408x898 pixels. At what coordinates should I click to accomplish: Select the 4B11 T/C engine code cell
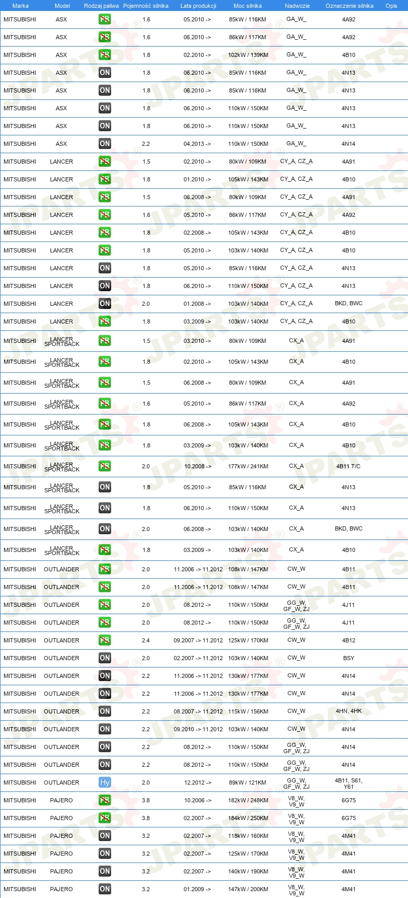click(349, 466)
